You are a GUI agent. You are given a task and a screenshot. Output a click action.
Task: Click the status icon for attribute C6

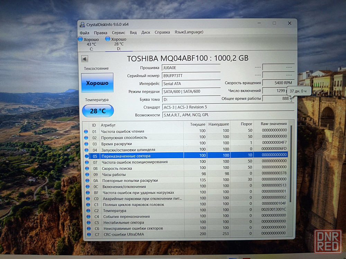pos(89,229)
